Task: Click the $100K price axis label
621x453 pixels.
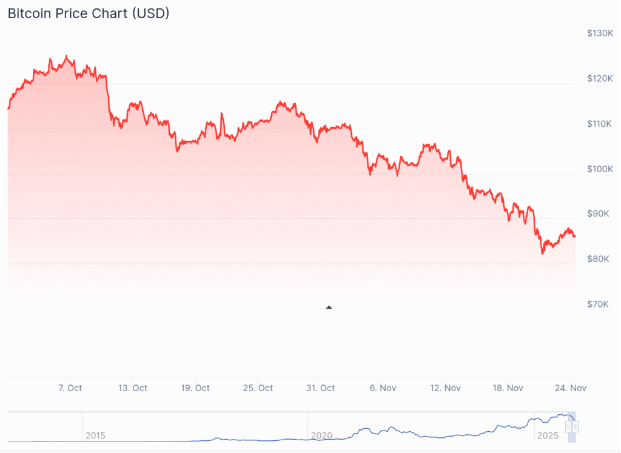Action: click(x=600, y=169)
